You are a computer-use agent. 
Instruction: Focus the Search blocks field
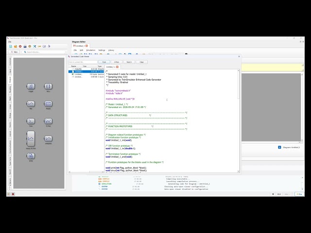click(x=43, y=52)
